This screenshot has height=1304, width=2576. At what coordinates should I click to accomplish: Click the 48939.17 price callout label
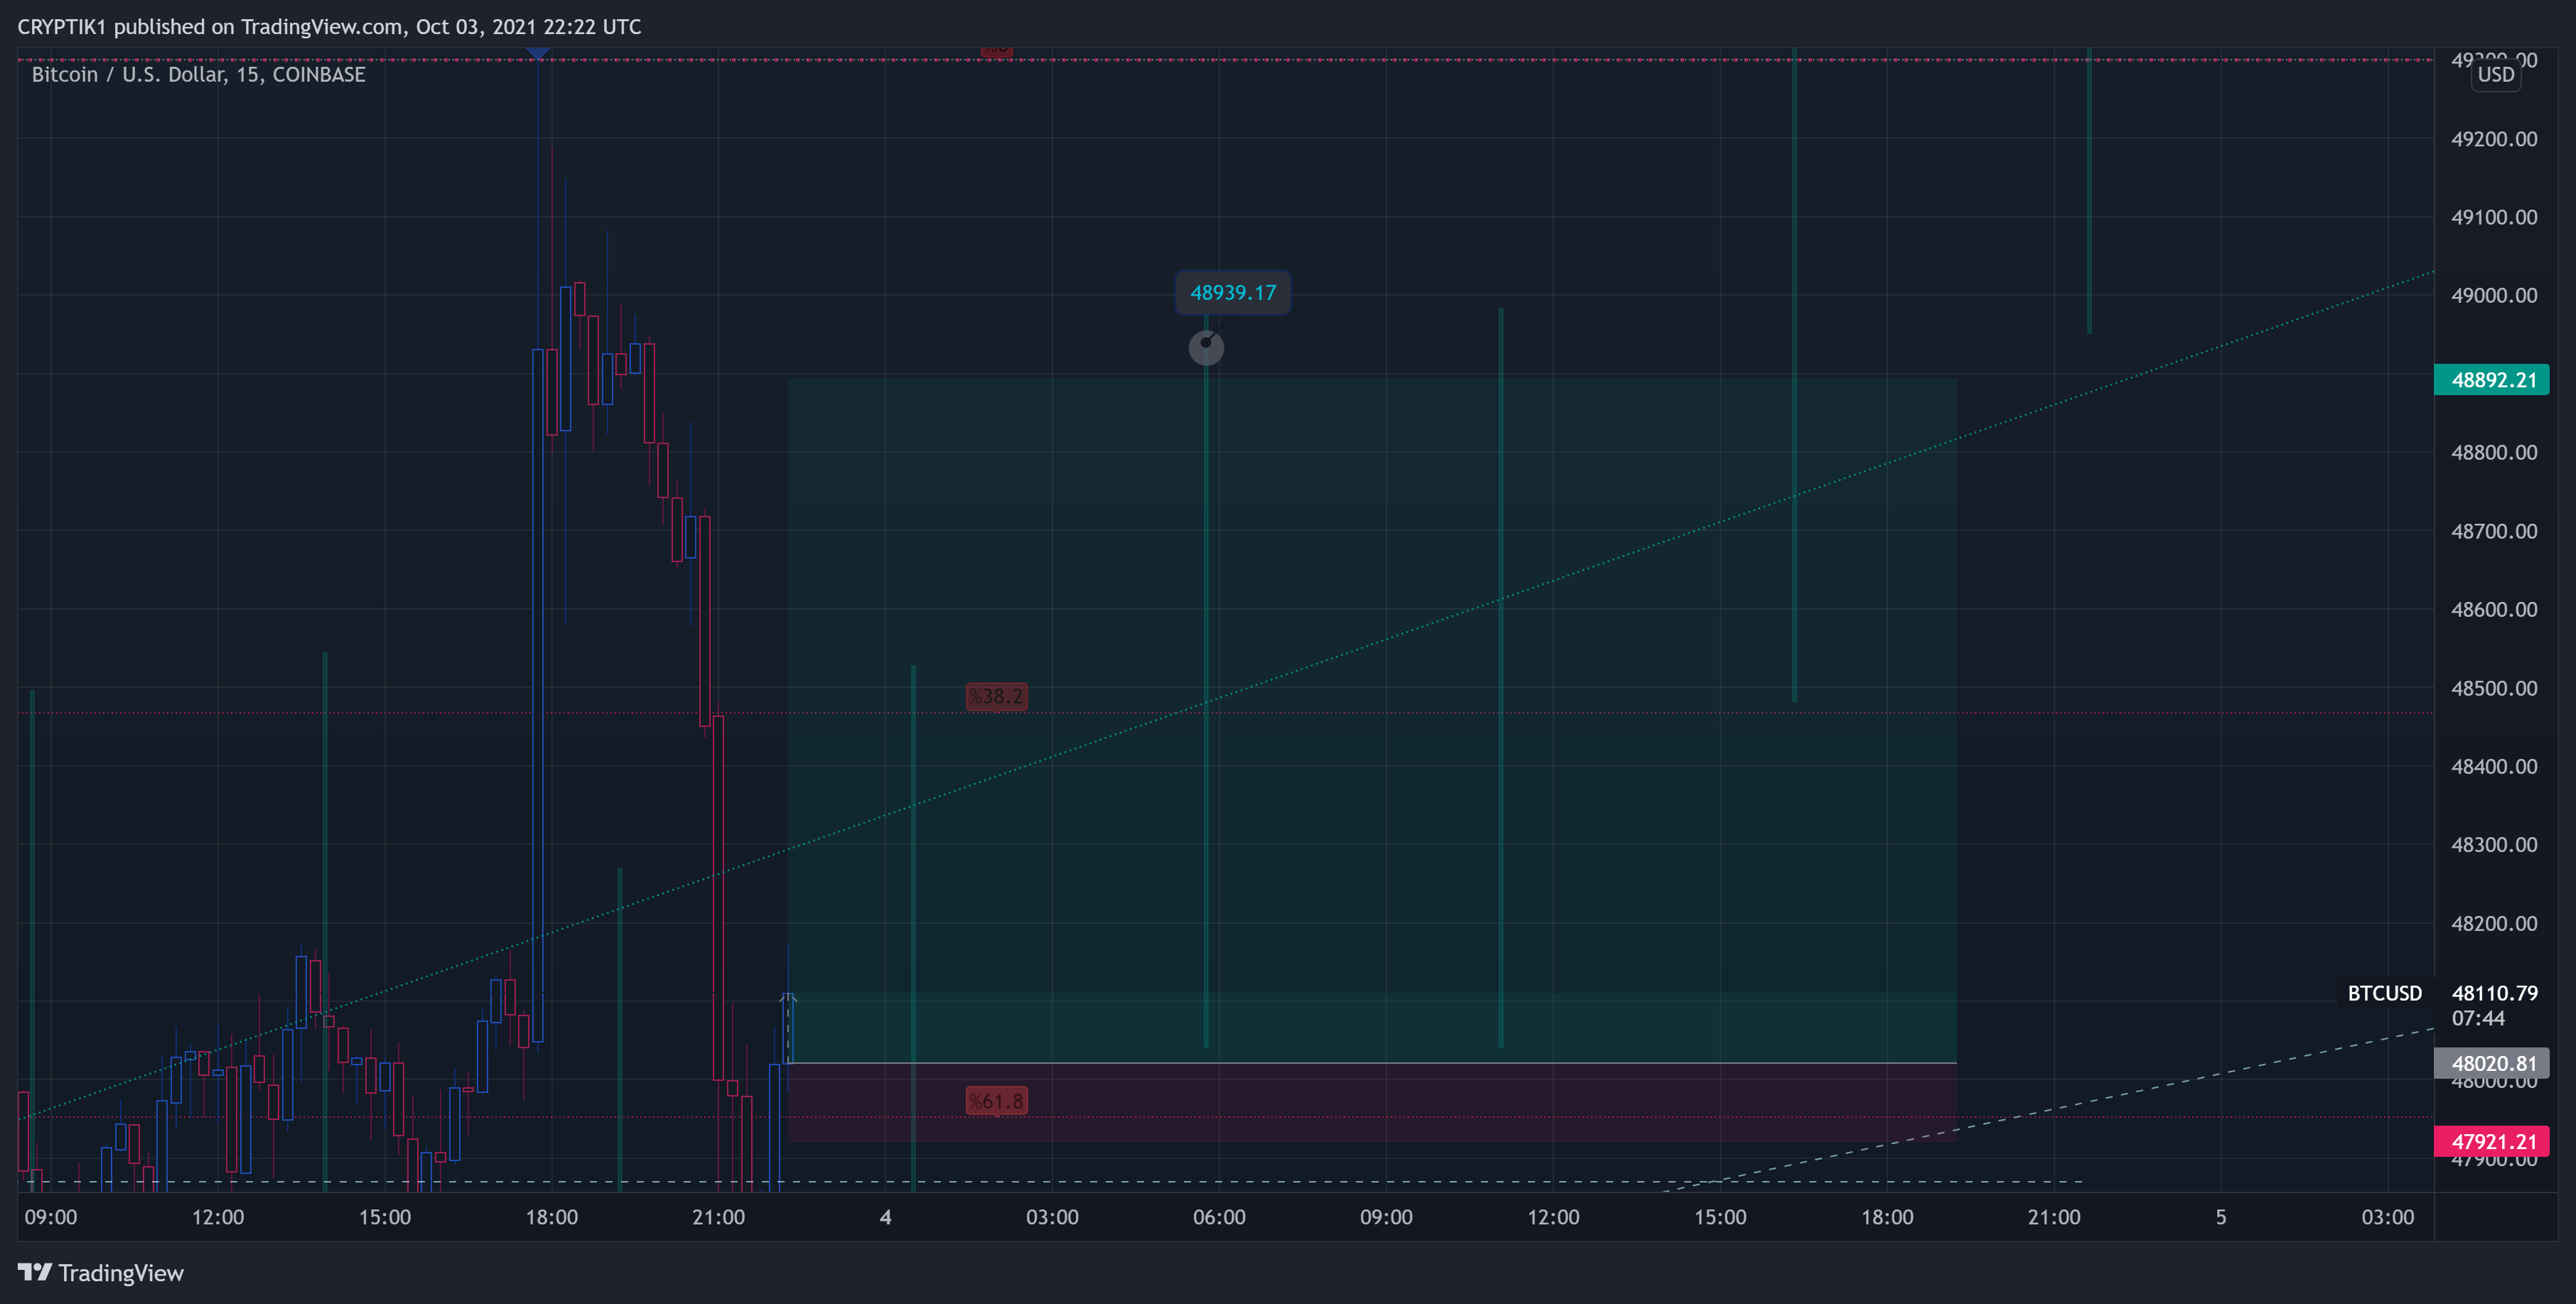point(1232,293)
